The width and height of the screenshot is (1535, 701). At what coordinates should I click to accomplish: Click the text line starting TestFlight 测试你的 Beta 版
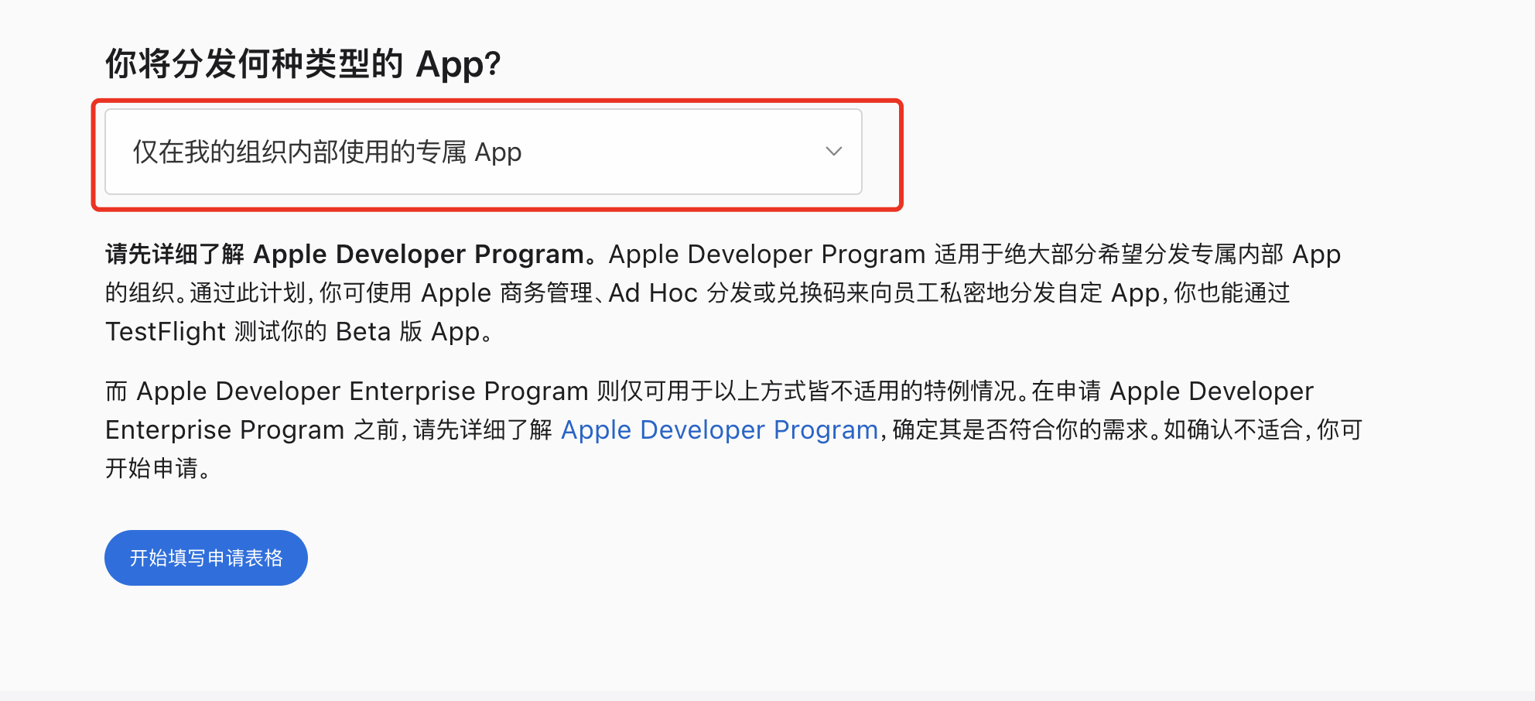(x=299, y=332)
